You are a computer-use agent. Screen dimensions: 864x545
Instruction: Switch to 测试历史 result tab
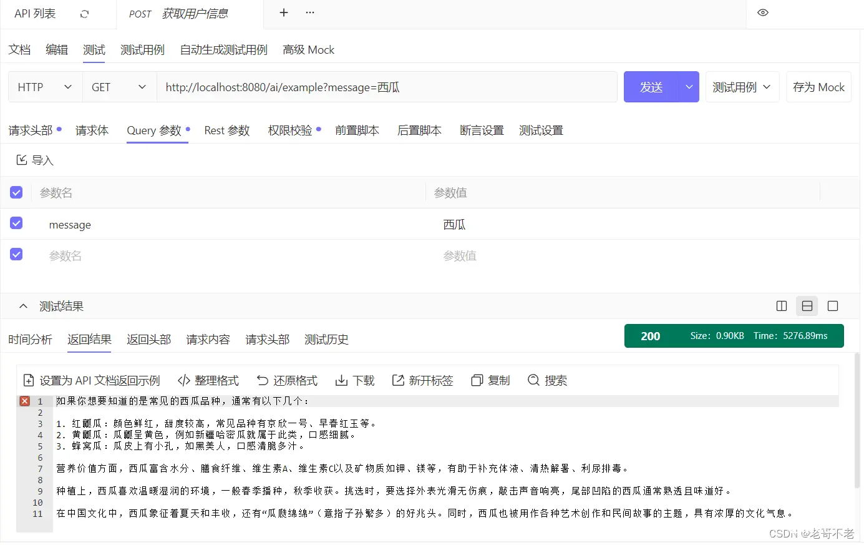326,340
